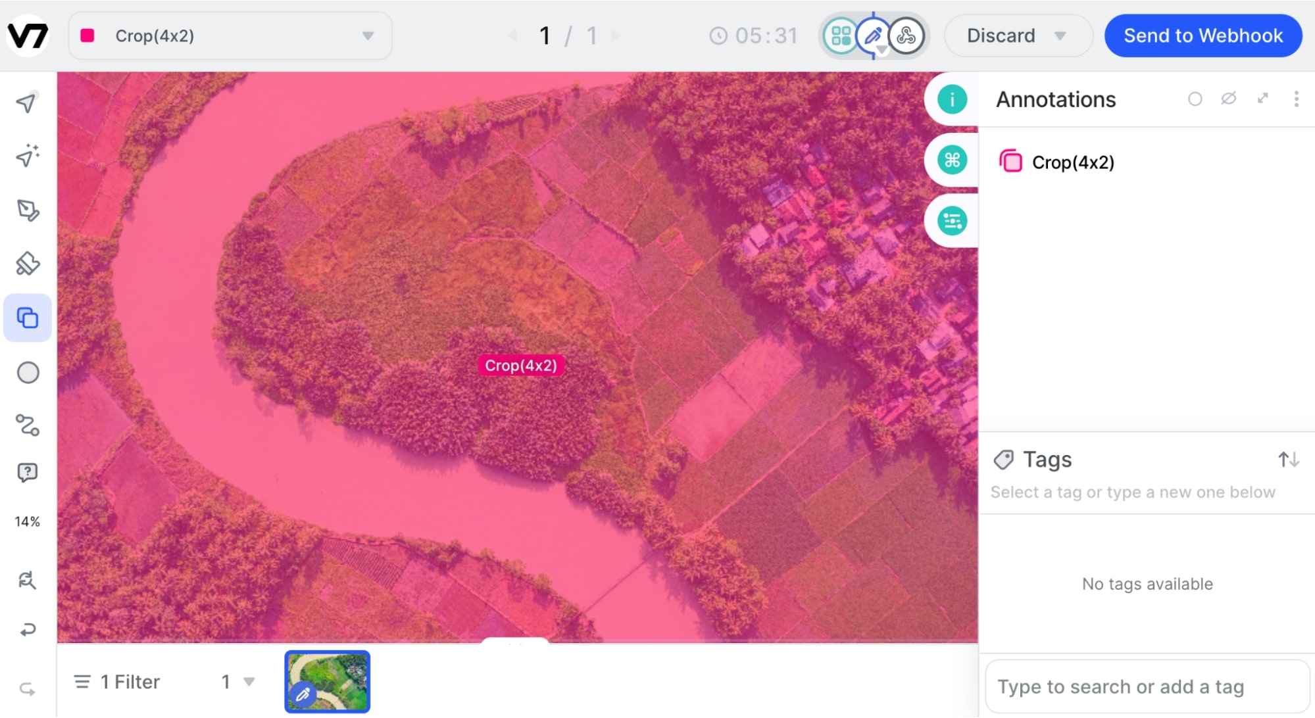Click the pink class color swatch

[x=87, y=36]
